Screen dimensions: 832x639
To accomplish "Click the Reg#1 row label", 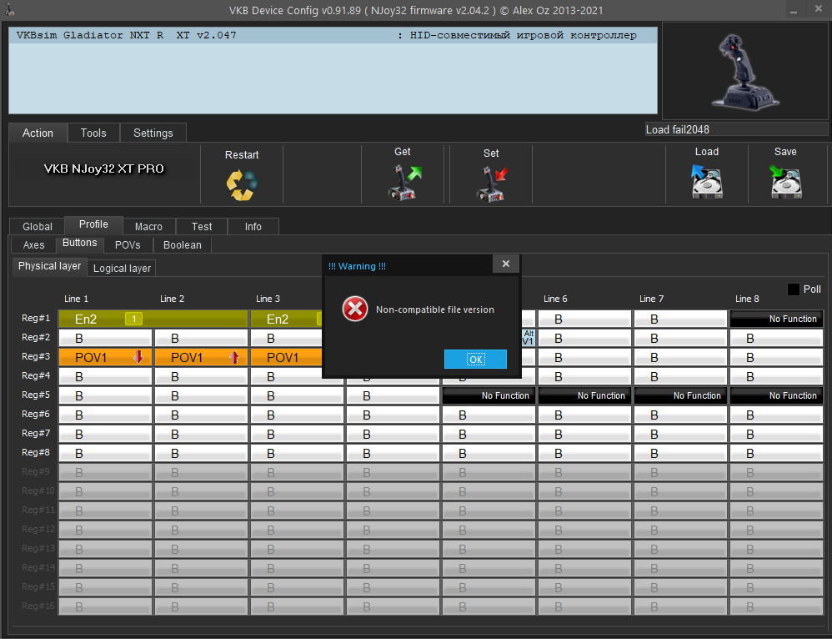I will [x=36, y=318].
